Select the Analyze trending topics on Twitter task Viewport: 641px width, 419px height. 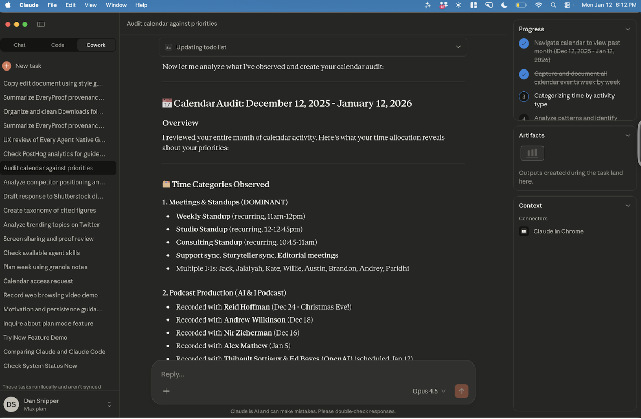click(50, 224)
